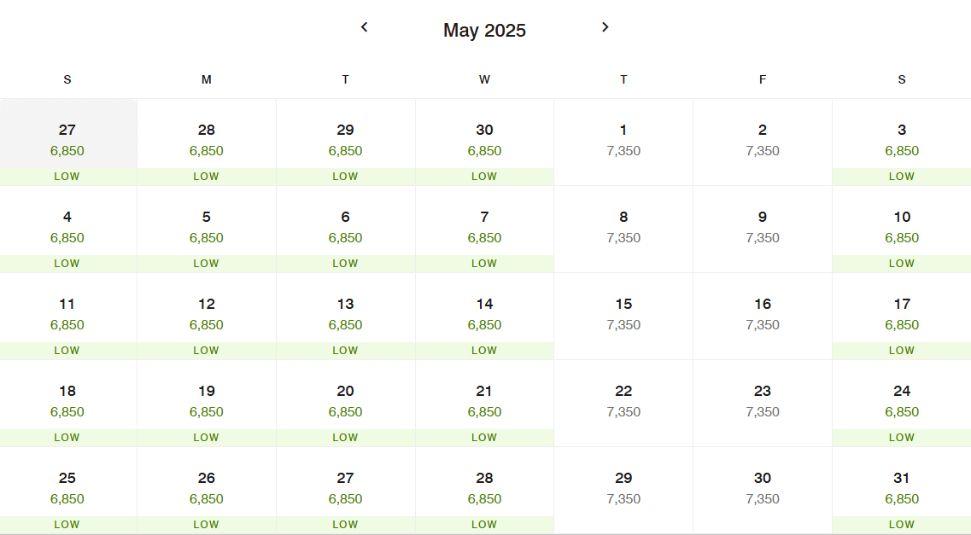Viewport: 971px width, 535px height.
Task: Choose Sunday May 4 date cell
Action: pos(67,230)
